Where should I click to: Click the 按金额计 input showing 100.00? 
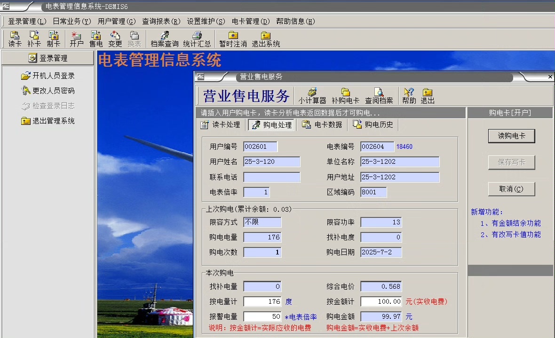pyautogui.click(x=381, y=302)
